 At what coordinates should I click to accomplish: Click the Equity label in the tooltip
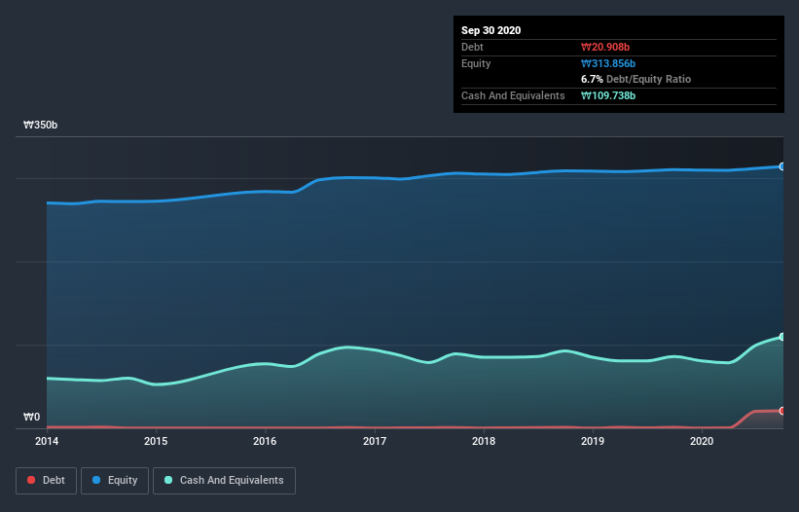tap(476, 63)
